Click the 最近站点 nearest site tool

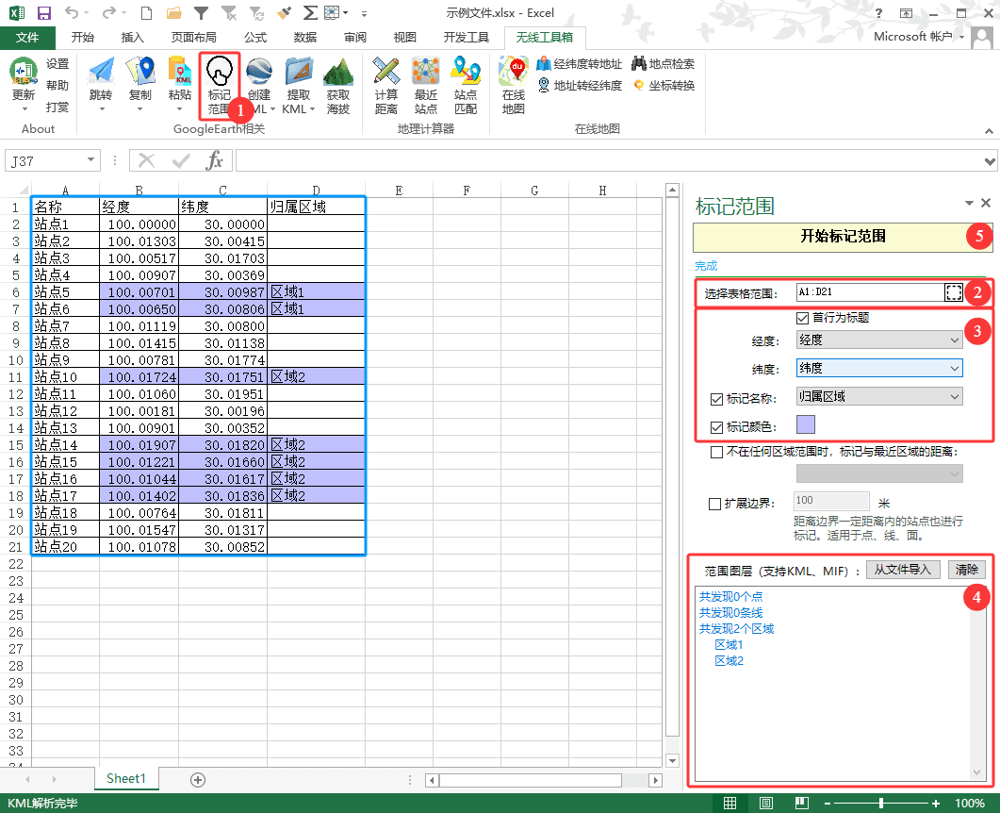point(425,86)
